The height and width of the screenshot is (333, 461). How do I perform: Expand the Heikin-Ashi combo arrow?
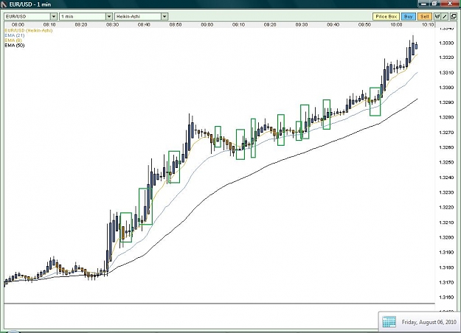coord(164,16)
